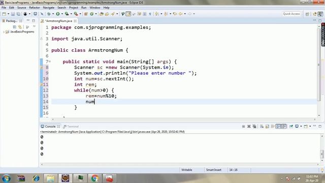The image size is (325, 183).
Task: Click the Back navigation arrow icon
Action: point(181,14)
